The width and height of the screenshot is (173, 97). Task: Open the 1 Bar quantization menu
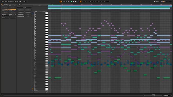[24, 2]
